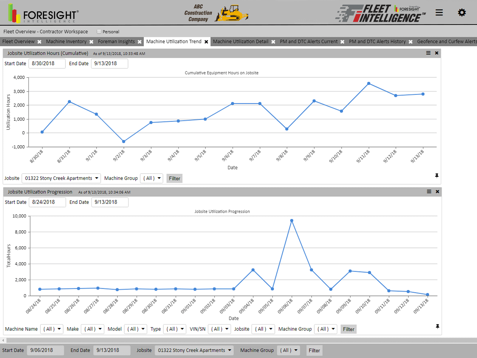Viewport: 477px width, 358px height.
Task: Open Jobsite dropdown in Progression panel
Action: (263, 329)
